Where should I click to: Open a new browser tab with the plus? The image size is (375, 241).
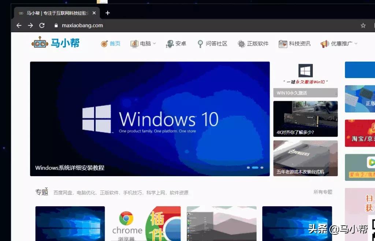107,13
